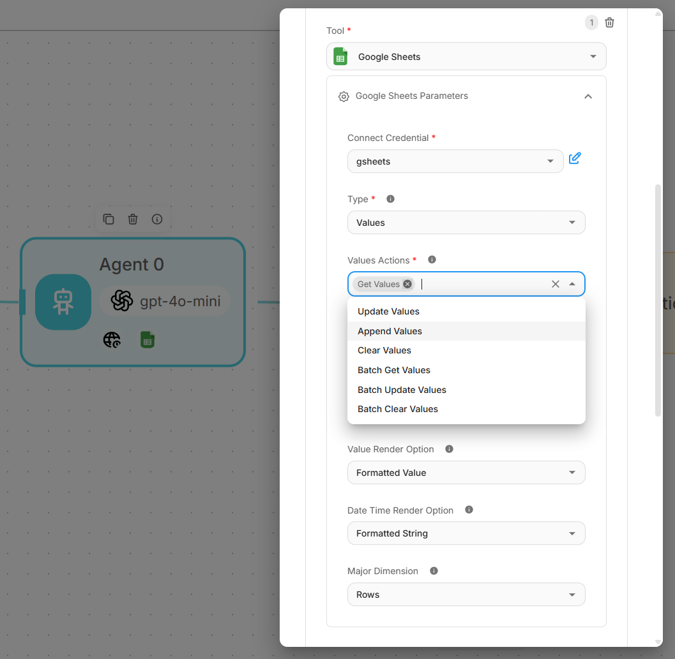Choose Batch Get Values option
Screen dimensions: 675x659
(x=394, y=370)
